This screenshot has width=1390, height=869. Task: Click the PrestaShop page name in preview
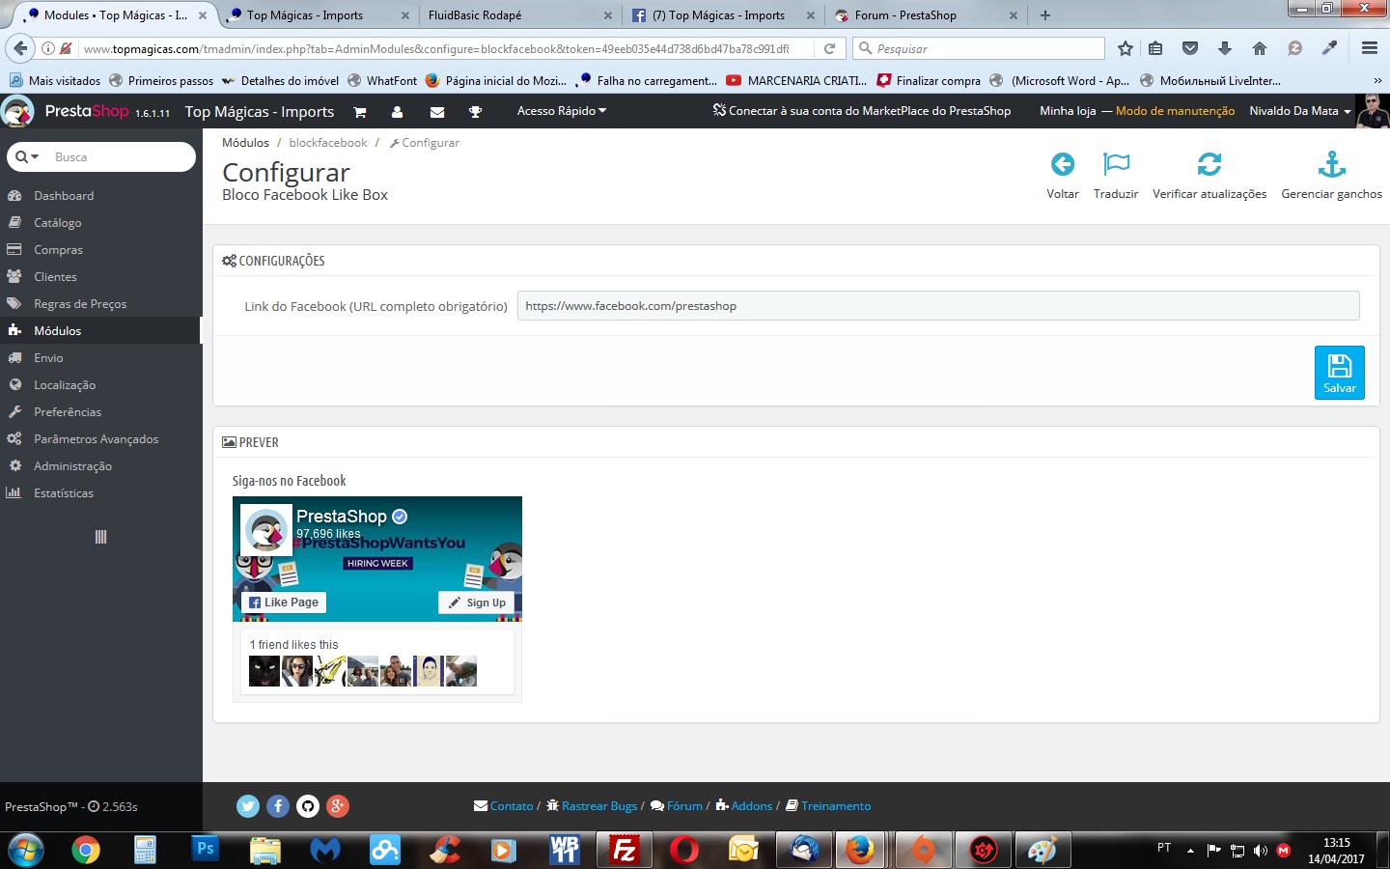342,517
